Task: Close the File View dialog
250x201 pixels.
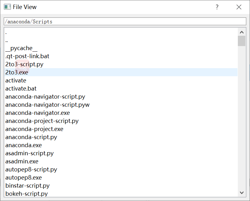Action: [x=239, y=7]
